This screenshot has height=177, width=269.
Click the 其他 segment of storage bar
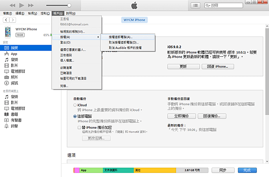(155, 170)
